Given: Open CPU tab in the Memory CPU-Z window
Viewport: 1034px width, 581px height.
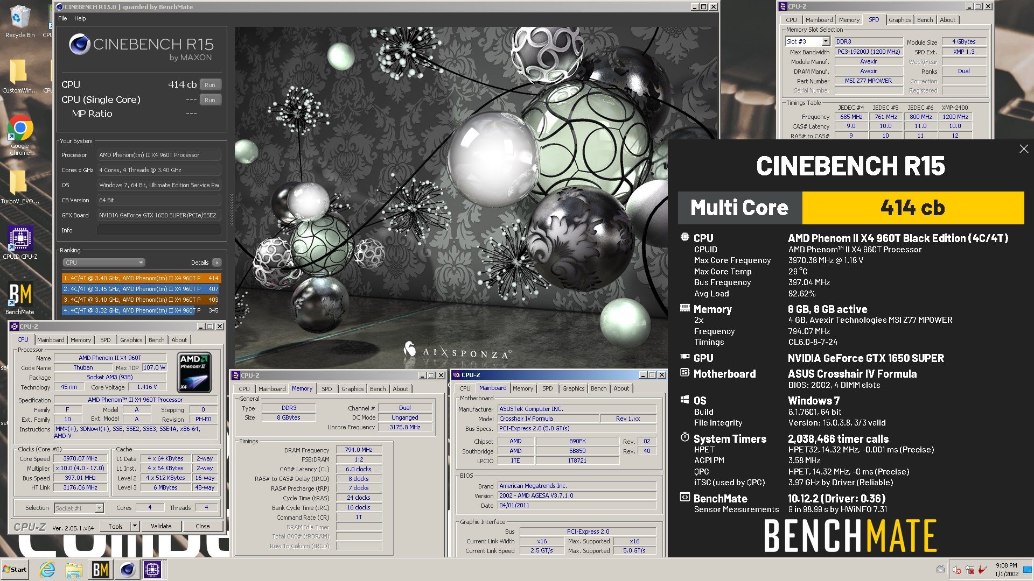Looking at the screenshot, I should (x=244, y=389).
